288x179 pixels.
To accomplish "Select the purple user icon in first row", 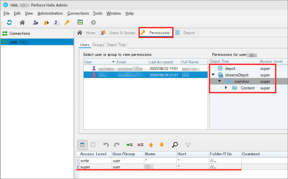I will [x=94, y=68].
